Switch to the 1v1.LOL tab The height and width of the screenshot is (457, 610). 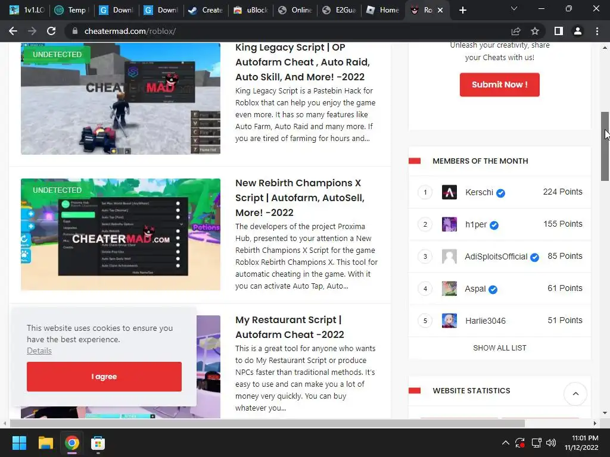(27, 11)
